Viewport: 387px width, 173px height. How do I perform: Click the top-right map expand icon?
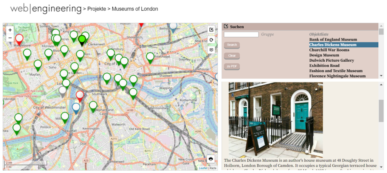click(211, 30)
